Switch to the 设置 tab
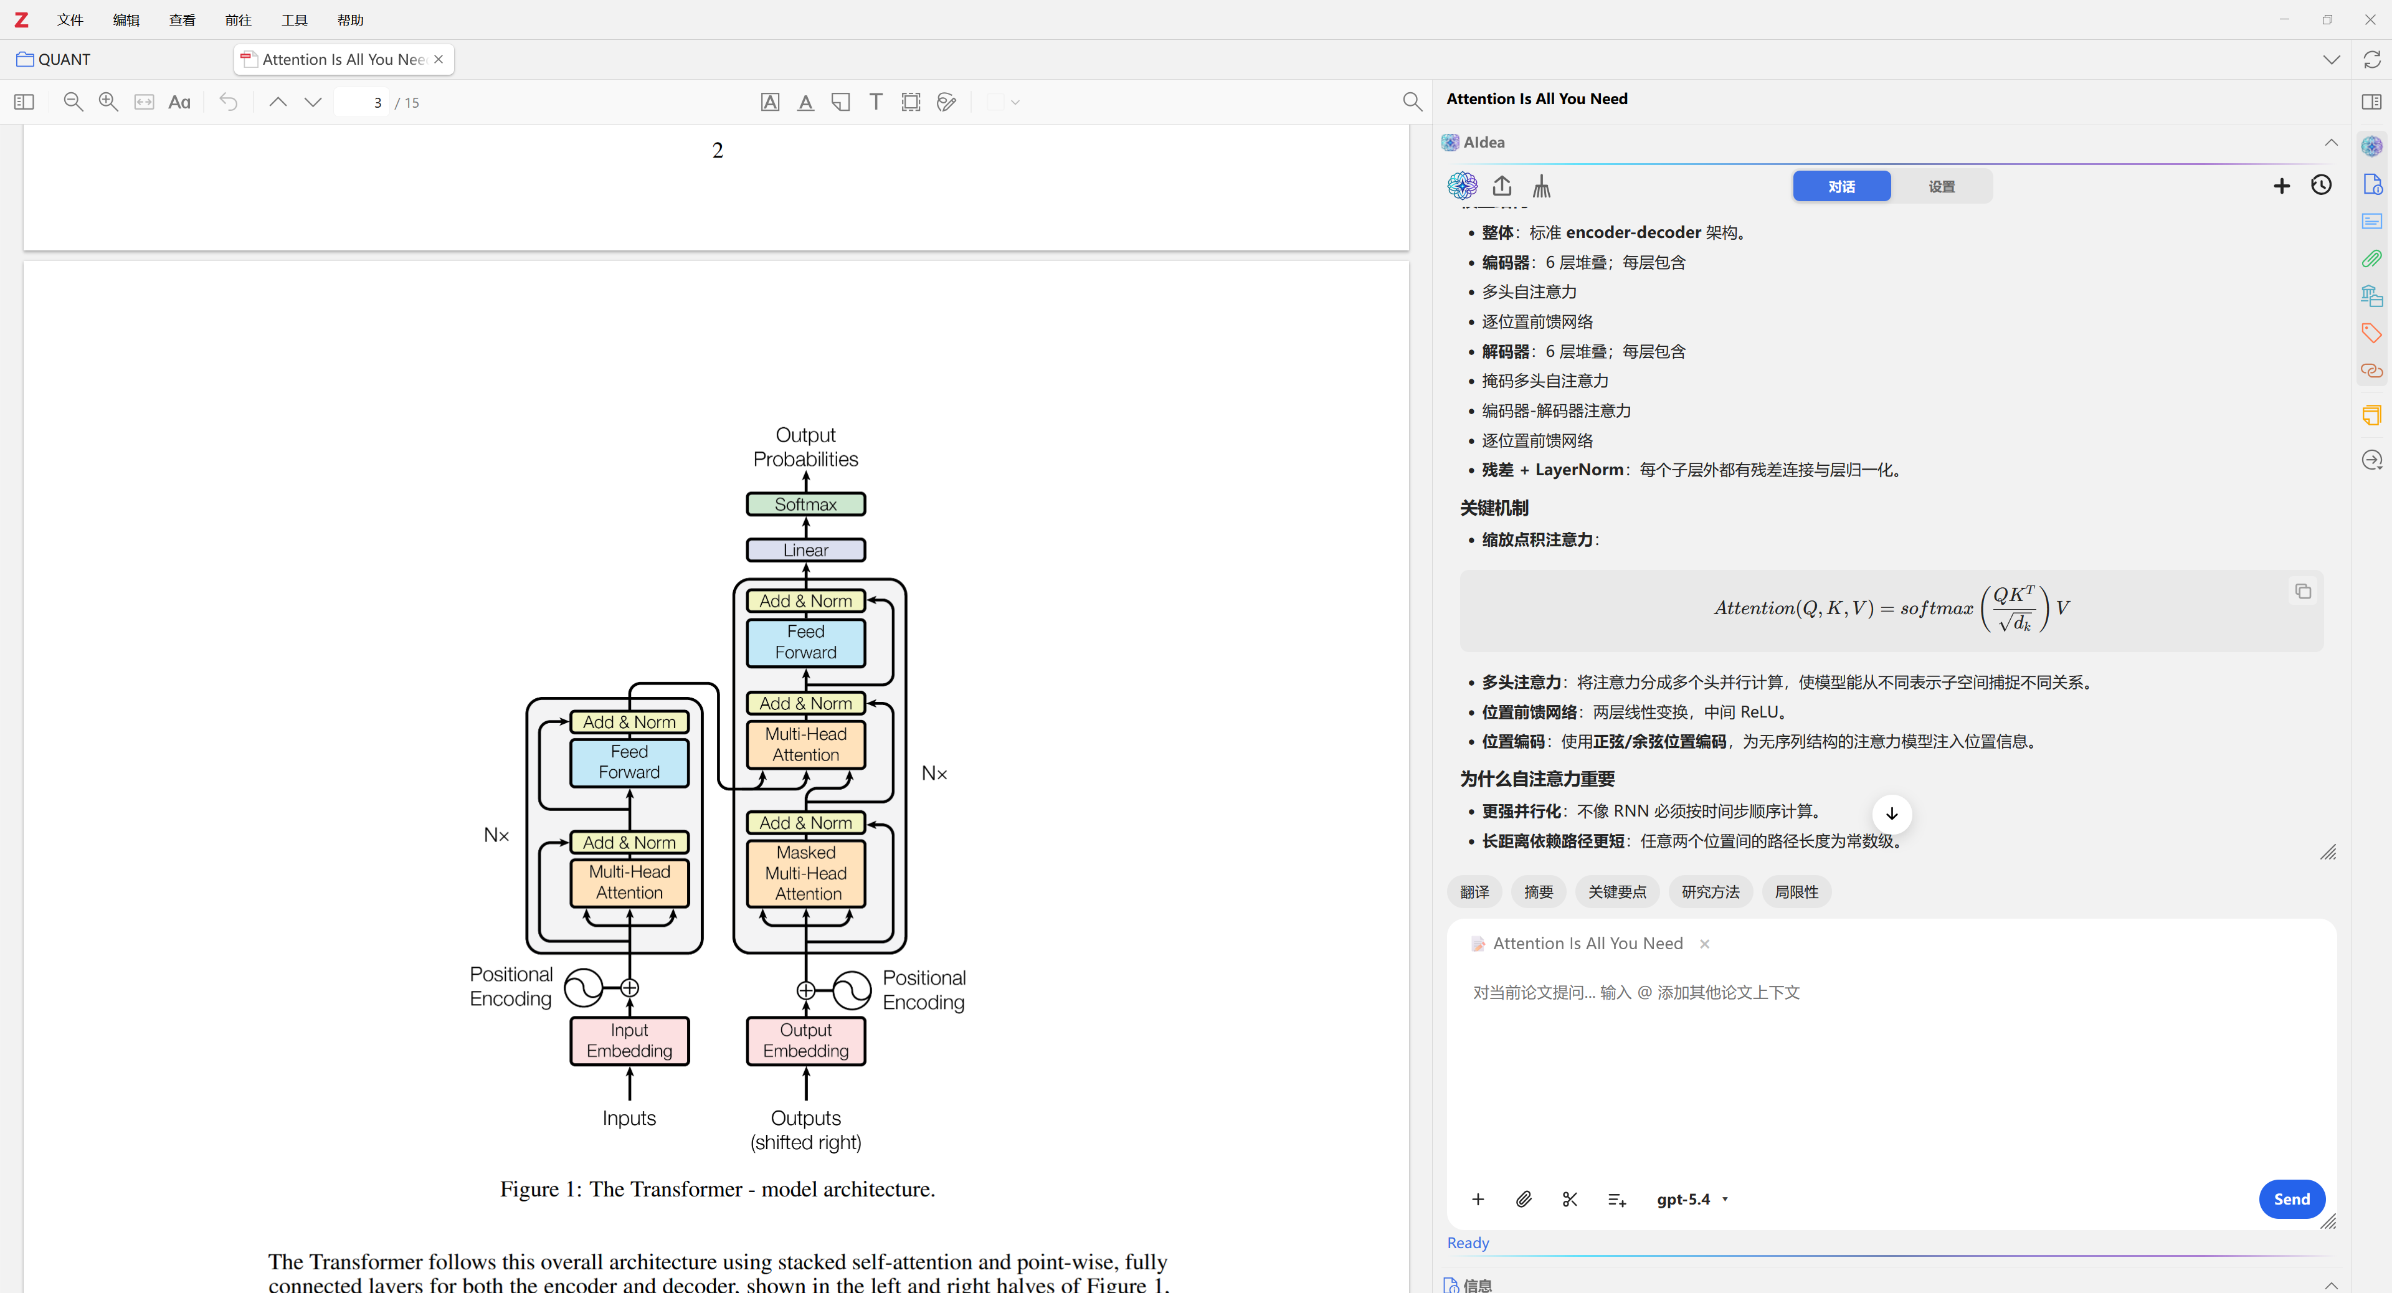The width and height of the screenshot is (2392, 1293). [1942, 187]
